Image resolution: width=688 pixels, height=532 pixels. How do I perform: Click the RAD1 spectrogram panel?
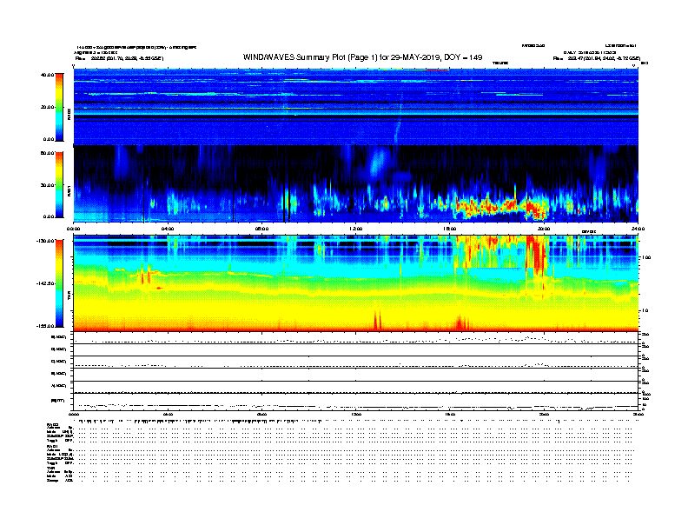[356, 184]
